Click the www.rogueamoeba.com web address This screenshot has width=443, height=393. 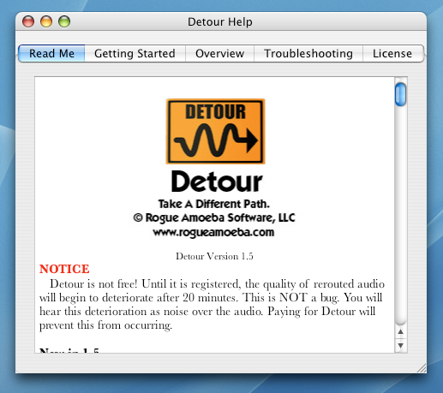click(213, 232)
